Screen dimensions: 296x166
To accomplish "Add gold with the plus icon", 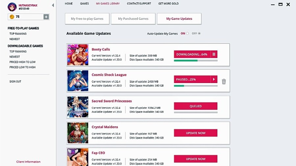I will point(46,17).
